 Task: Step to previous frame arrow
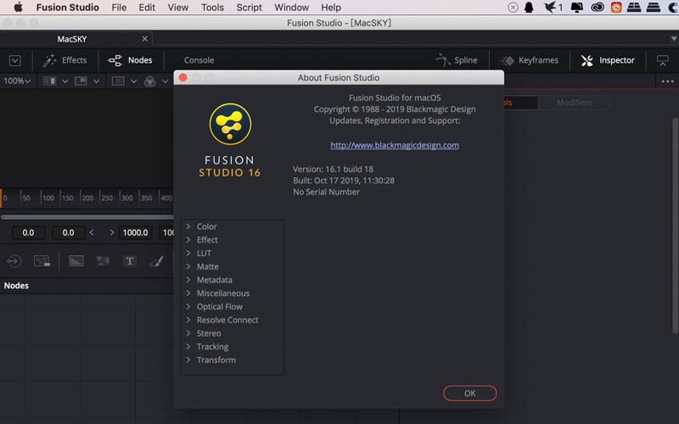click(92, 232)
